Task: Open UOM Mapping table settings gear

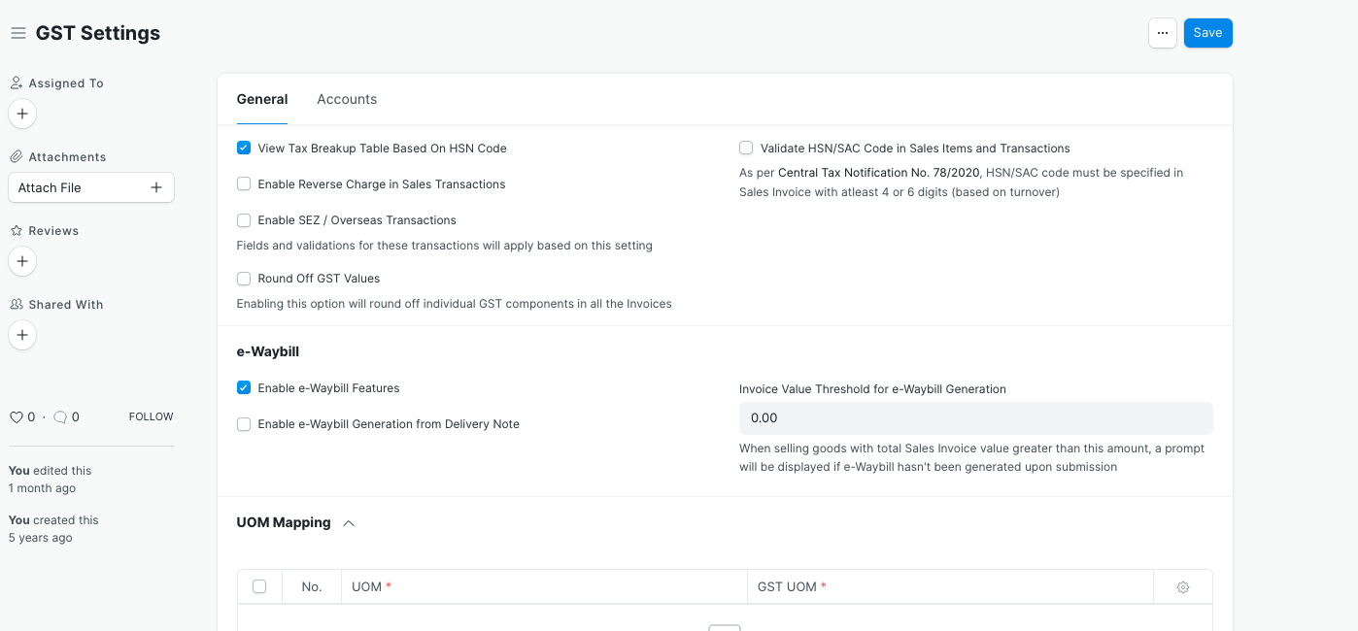Action: tap(1183, 587)
